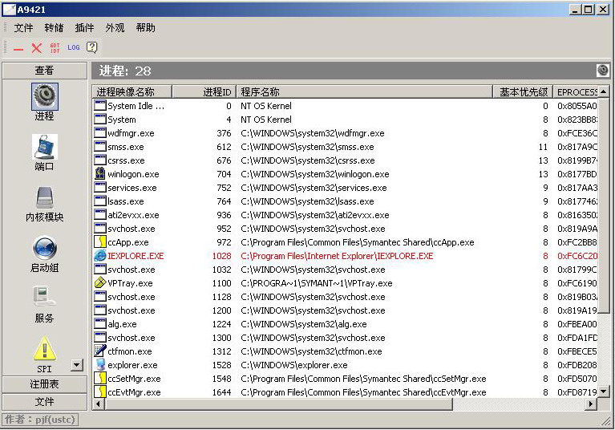Select the 进程 gear sidebar icon
This screenshot has height=430, width=615.
tap(45, 96)
